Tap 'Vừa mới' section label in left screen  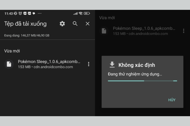click(12, 51)
